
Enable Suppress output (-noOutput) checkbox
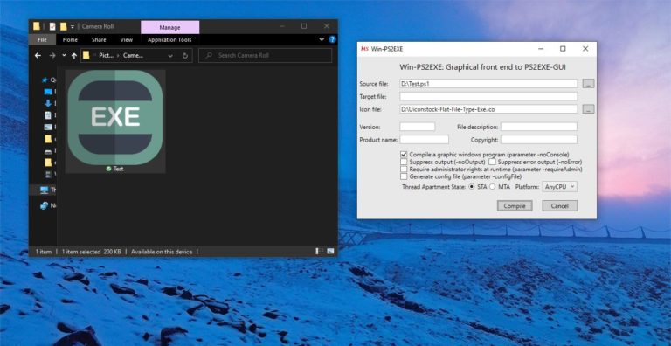[404, 162]
